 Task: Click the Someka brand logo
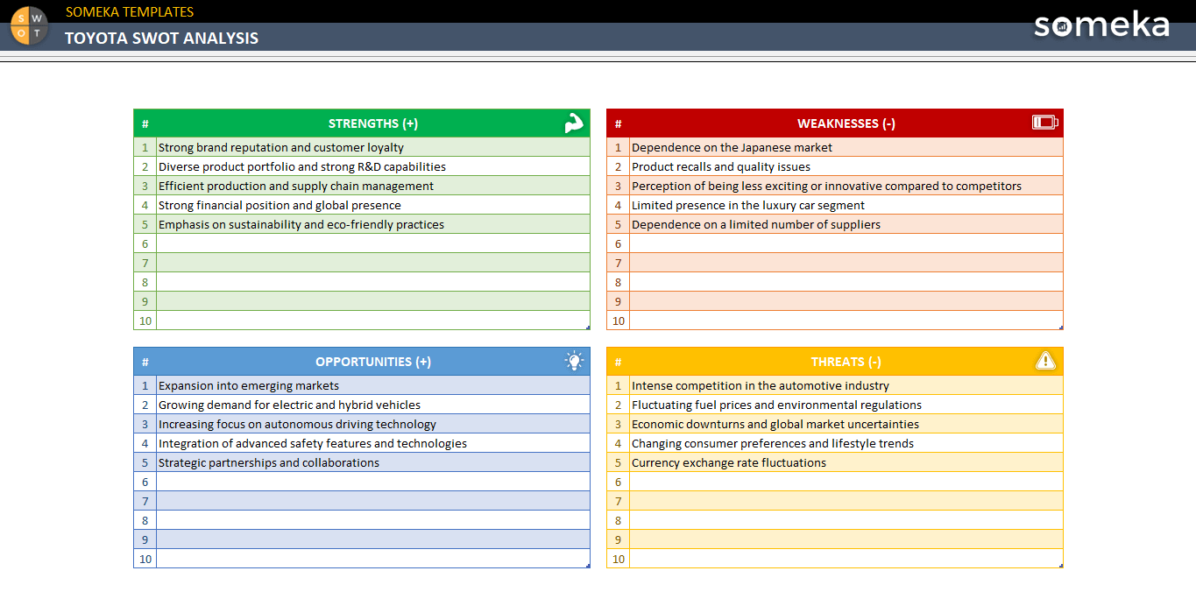[x=1101, y=24]
